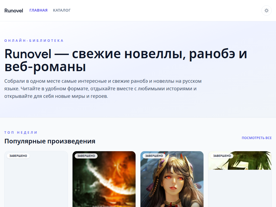Open the ГЛАВНАЯ navigation link
This screenshot has width=276, height=207.
38,10
